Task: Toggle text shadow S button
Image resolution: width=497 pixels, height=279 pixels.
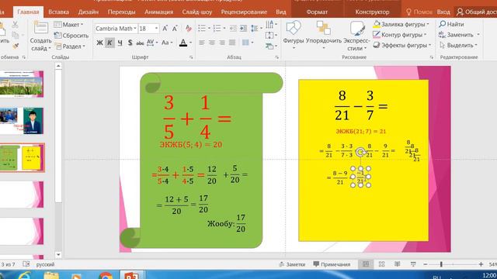Action: (130, 43)
